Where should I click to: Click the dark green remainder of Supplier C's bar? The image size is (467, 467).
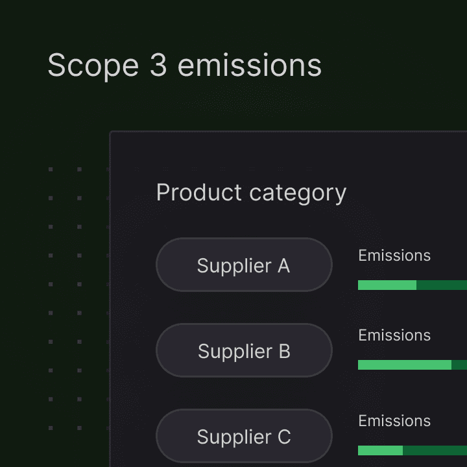pyautogui.click(x=435, y=450)
